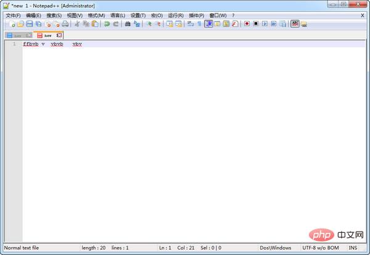Toggle the ABC spell check button
Viewport: 370px width, 255px height.
[x=295, y=24]
